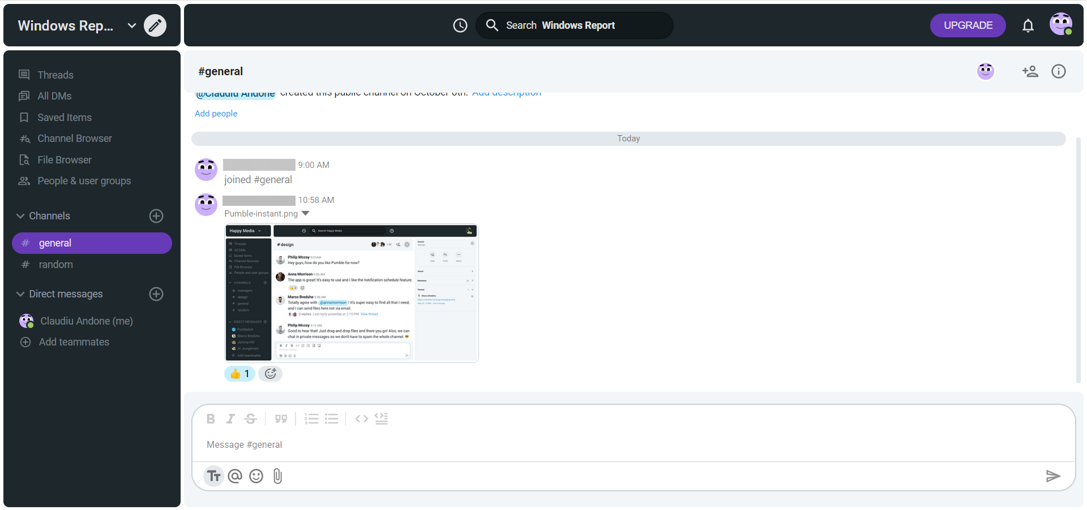1087x510 pixels.
Task: Select the general channel
Action: tap(92, 243)
